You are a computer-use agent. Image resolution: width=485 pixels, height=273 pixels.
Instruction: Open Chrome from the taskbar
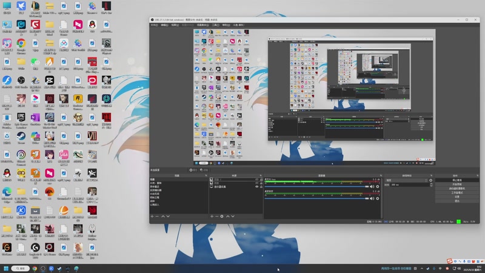[35, 268]
